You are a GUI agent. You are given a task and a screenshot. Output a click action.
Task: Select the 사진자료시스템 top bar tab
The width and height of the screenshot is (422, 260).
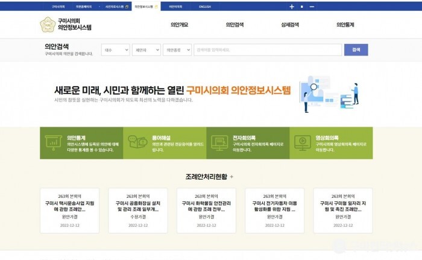[x=115, y=7]
